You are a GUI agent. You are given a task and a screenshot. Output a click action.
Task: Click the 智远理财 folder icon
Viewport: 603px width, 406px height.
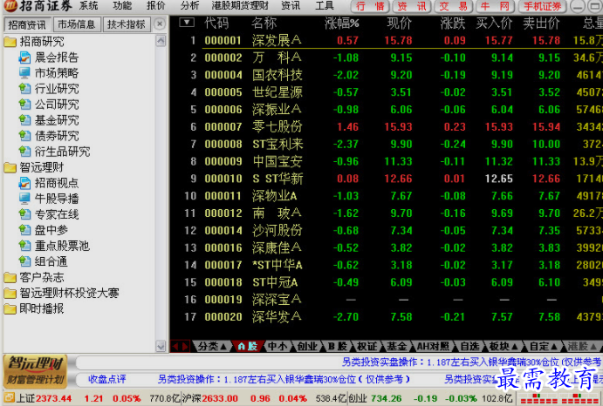(10, 167)
